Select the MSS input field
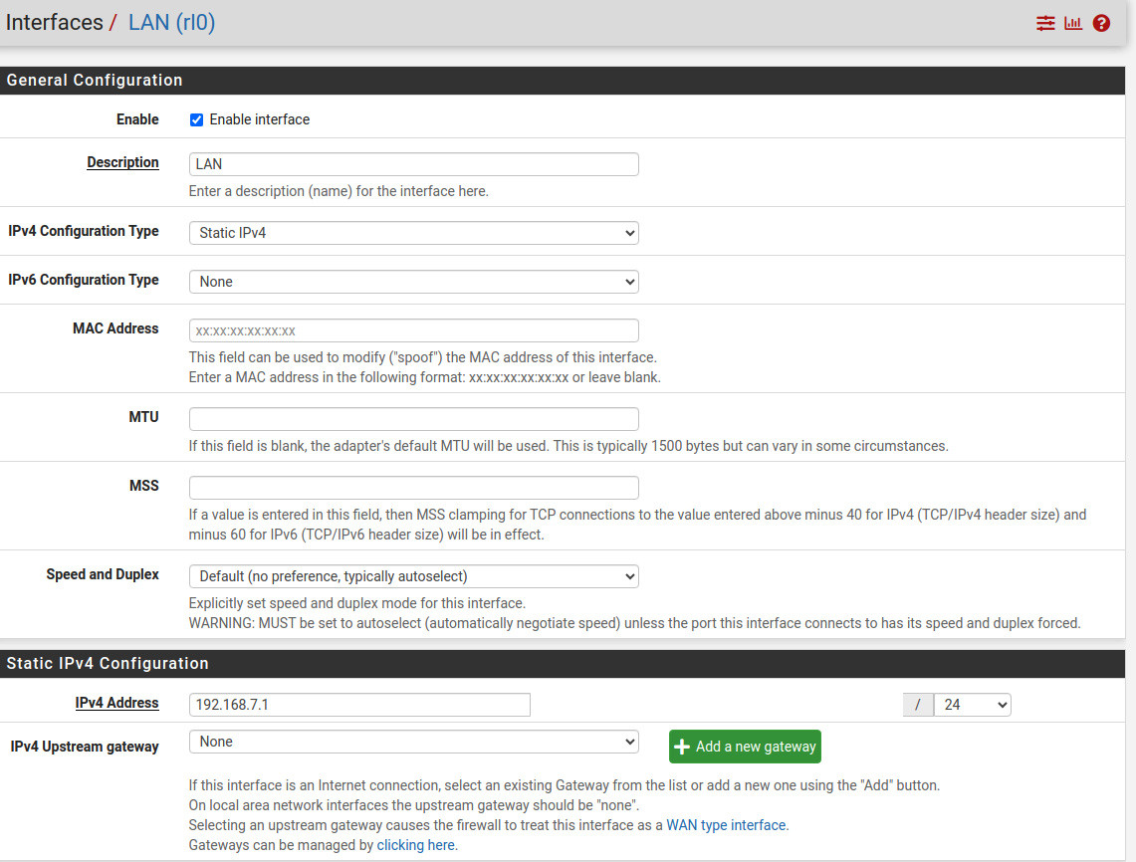Image resolution: width=1136 pixels, height=862 pixels. [413, 488]
